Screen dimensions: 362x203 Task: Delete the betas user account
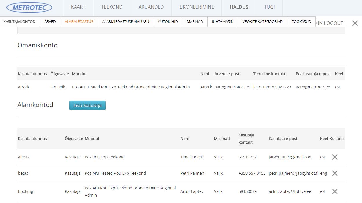pos(335,173)
